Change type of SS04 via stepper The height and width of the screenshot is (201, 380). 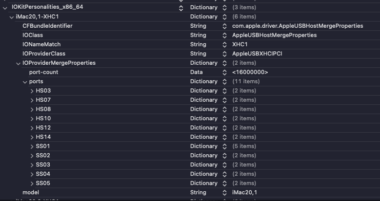point(225,174)
